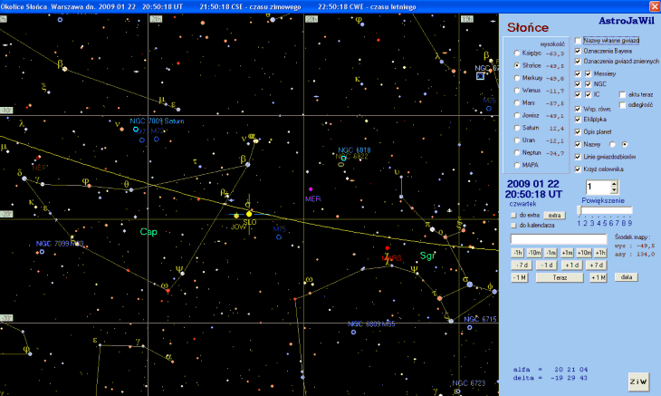
Task: Step back ten minutes with -10m
Action: [534, 253]
